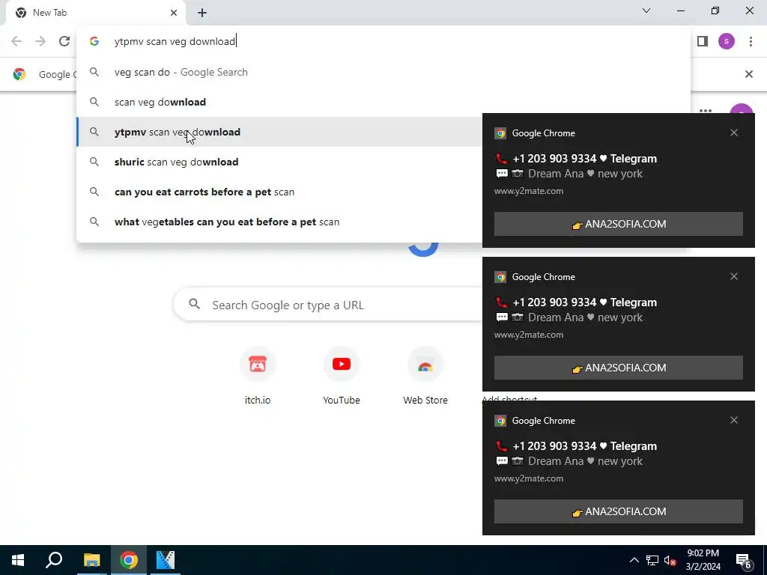Open Windows taskbar search
This screenshot has width=767, height=575.
[x=54, y=560]
